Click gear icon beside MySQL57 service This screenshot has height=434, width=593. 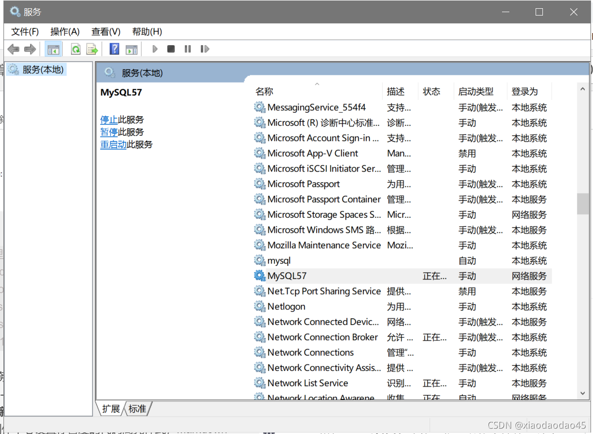260,276
